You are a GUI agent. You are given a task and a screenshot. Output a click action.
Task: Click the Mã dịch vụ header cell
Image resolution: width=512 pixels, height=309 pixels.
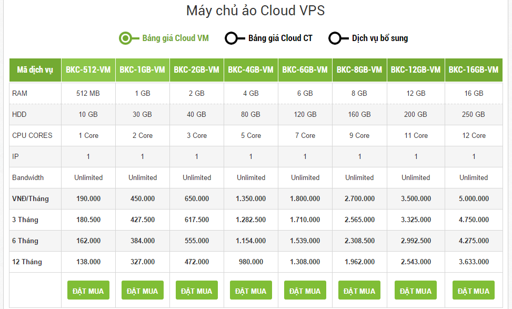pos(35,70)
